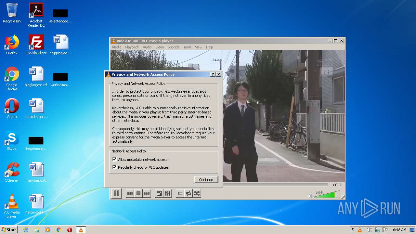Close the Privacy and Network Access Policy dialog
This screenshot has height=234, width=416.
219,74
